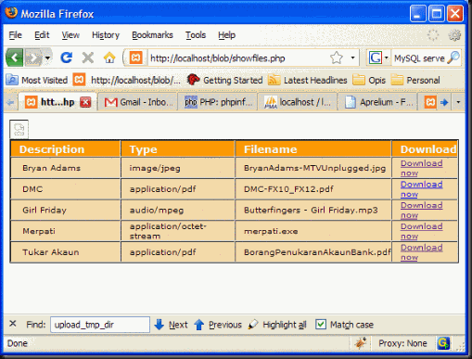Find Previous occurrence
472x359 pixels.
218,325
